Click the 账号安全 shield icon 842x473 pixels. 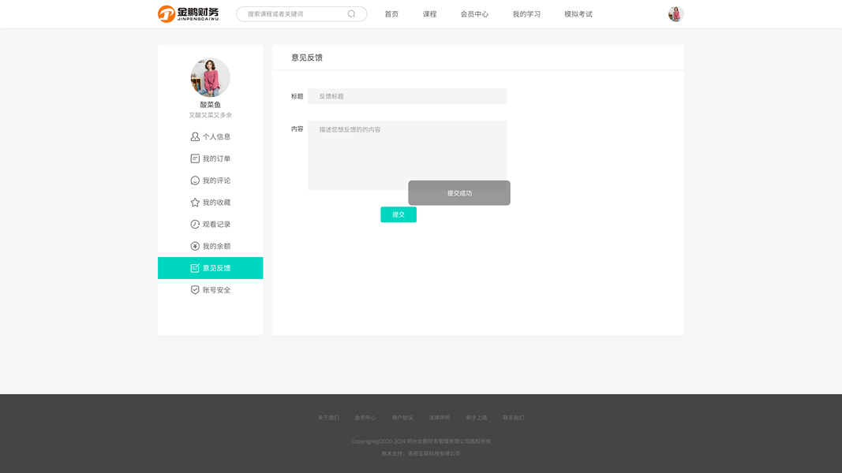[x=195, y=289]
